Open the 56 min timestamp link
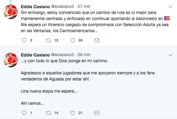The image size is (177, 119). (84, 55)
